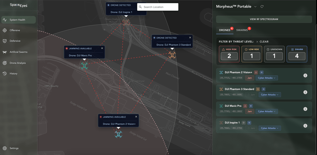Click low risk badge on Phantom 3 Standard
This screenshot has height=155, width=317.
[258, 89]
